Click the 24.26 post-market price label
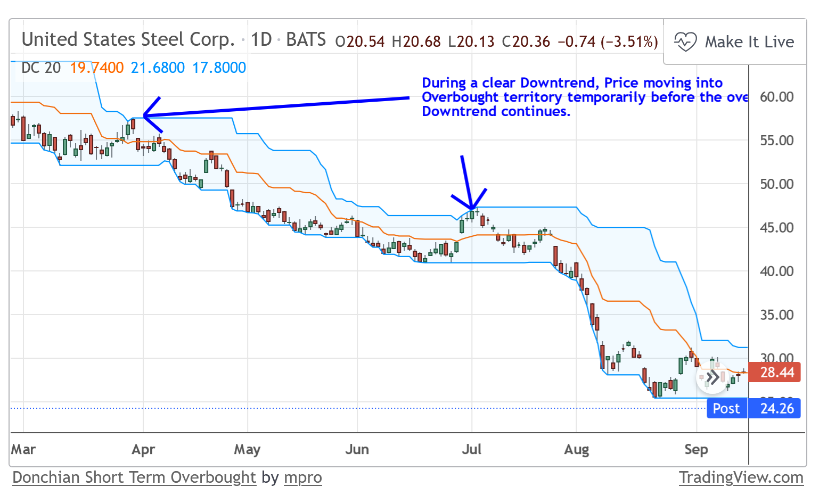819x495 pixels. tap(775, 408)
